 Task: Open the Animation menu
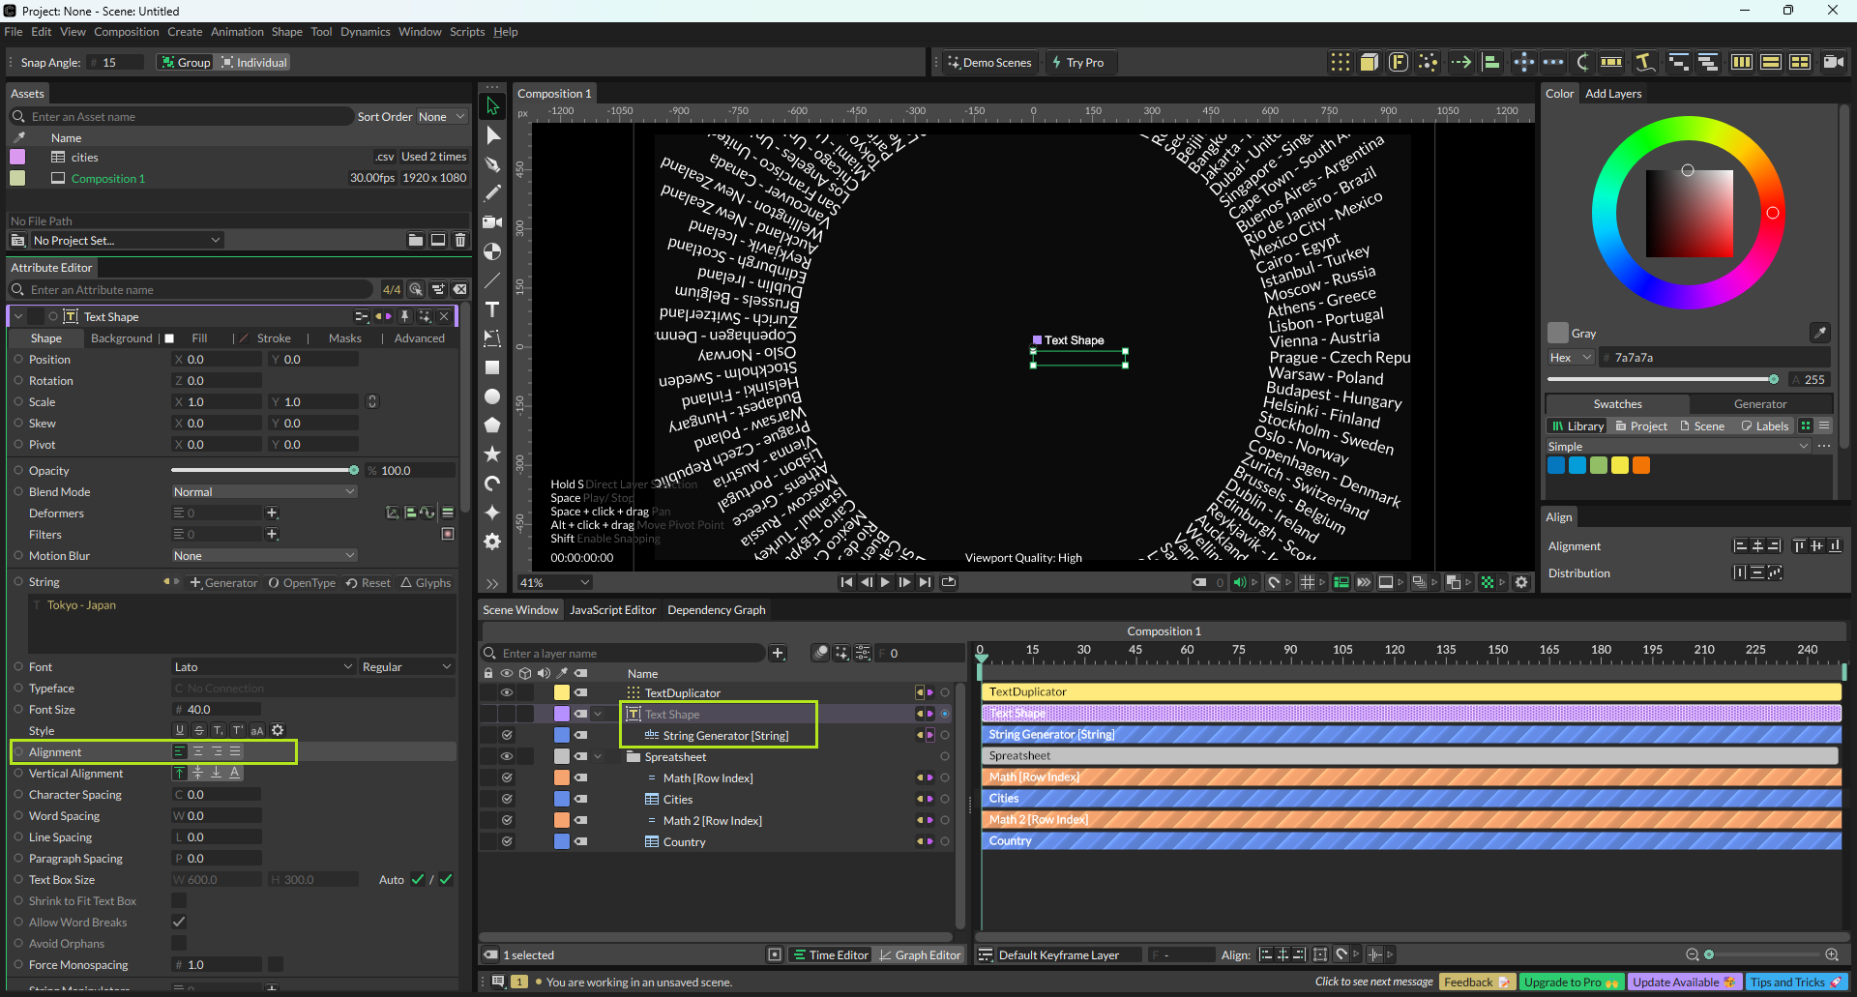pos(237,32)
